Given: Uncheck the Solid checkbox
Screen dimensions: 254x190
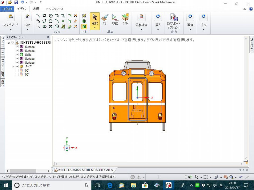Looking at the screenshot, I should click(x=17, y=54).
